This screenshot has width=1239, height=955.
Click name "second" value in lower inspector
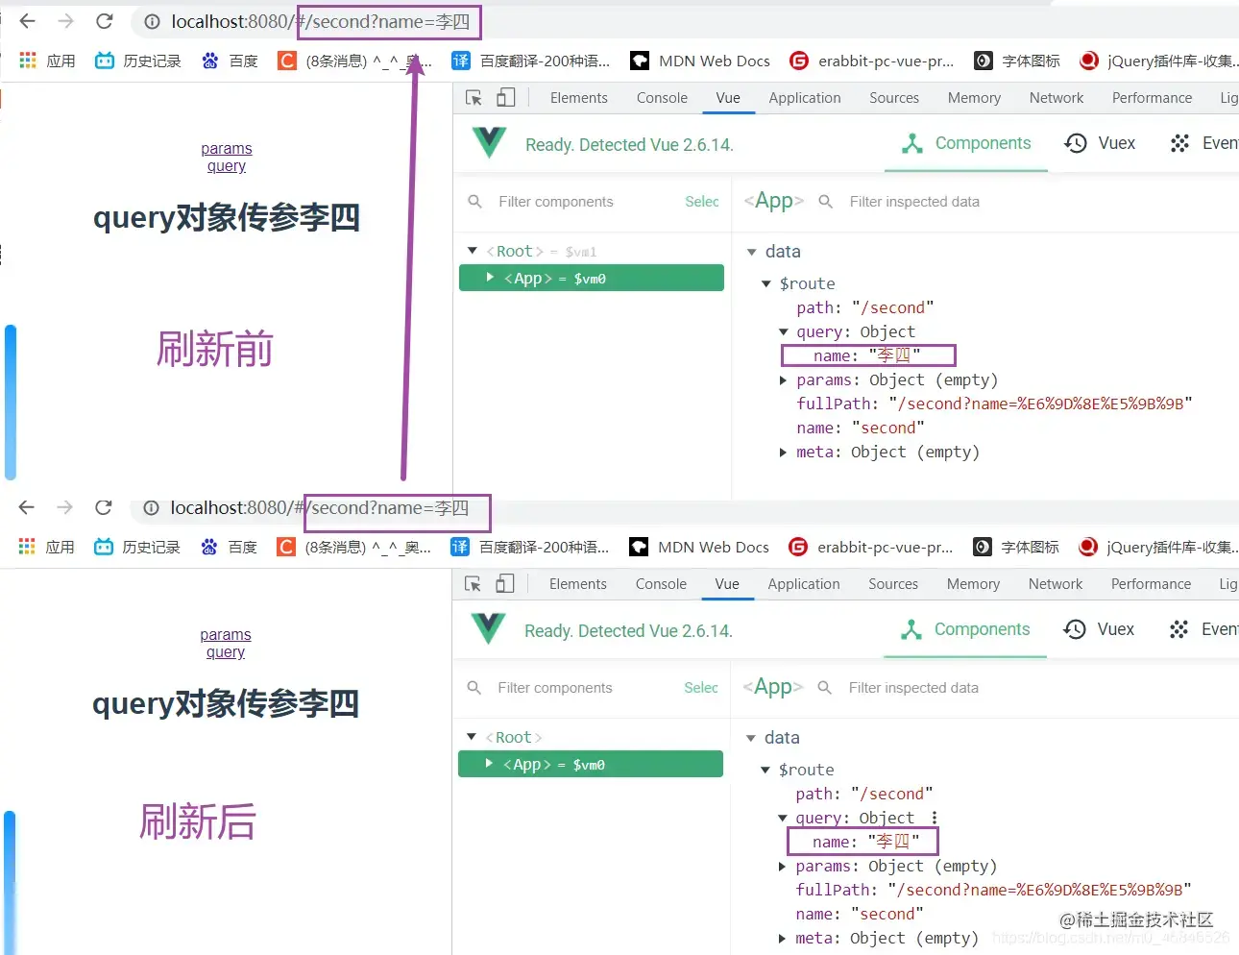[887, 915]
